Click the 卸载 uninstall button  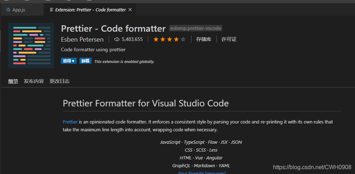[85, 61]
